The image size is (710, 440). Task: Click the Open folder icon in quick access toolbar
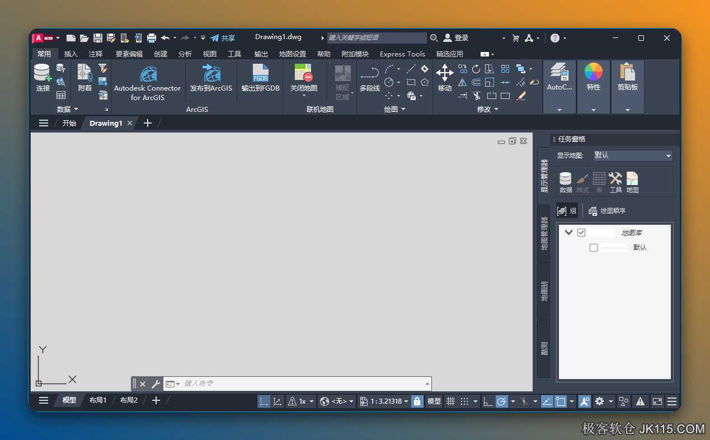pos(84,38)
